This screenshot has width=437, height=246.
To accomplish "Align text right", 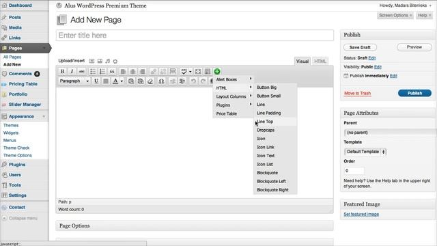I will [142, 71].
